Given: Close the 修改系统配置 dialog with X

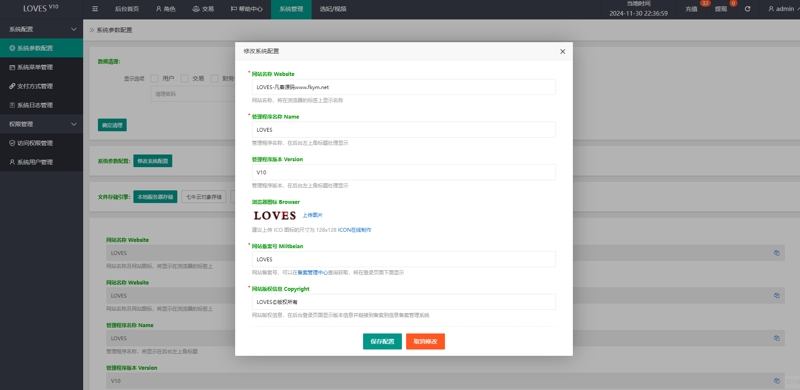Looking at the screenshot, I should pyautogui.click(x=562, y=51).
